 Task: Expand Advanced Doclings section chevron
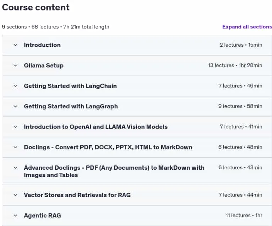(15, 168)
